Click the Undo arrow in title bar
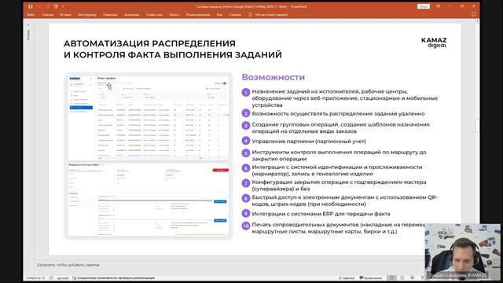 39,6
